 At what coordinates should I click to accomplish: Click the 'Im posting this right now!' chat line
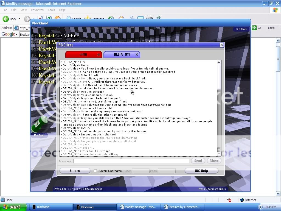(x=88, y=135)
